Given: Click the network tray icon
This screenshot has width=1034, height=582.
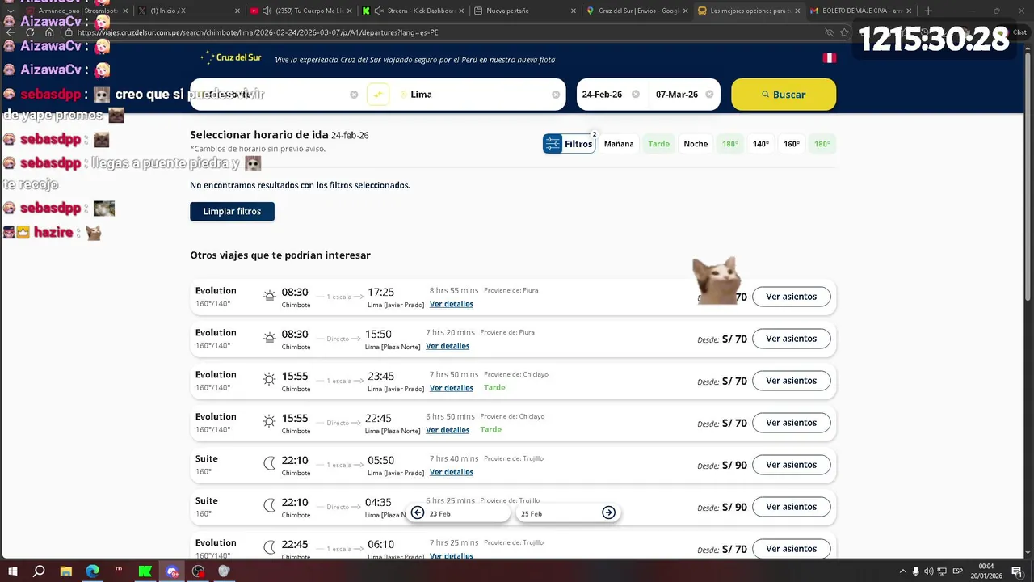Looking at the screenshot, I should click(x=942, y=571).
